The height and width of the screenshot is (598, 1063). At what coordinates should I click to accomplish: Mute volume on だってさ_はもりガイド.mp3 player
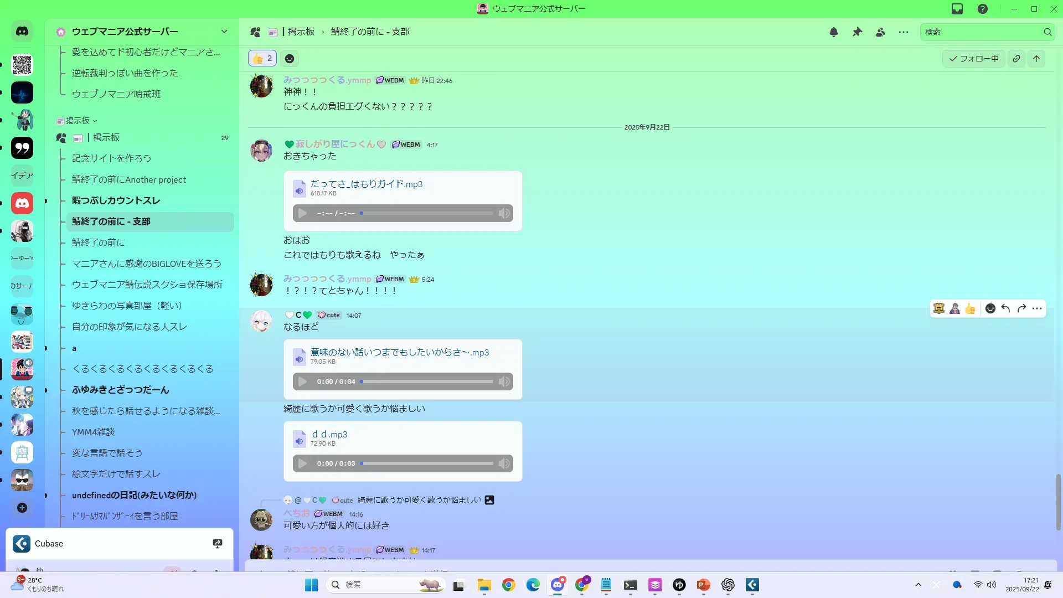click(504, 213)
